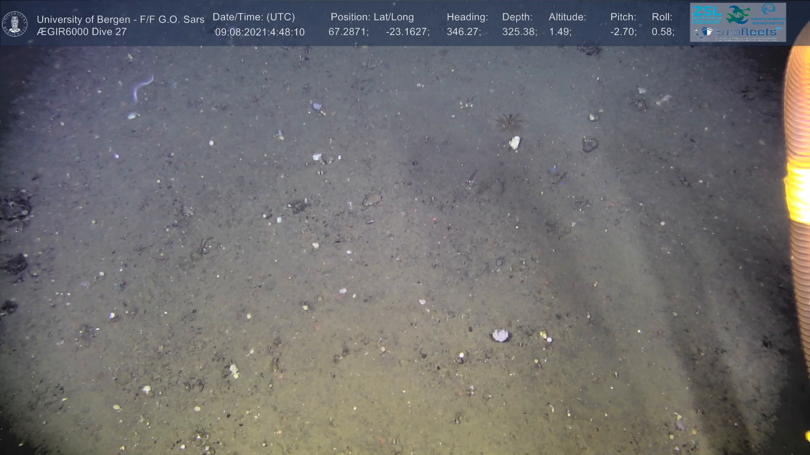The width and height of the screenshot is (810, 455).
Task: Click the Depth reading 325.38
Action: click(519, 32)
